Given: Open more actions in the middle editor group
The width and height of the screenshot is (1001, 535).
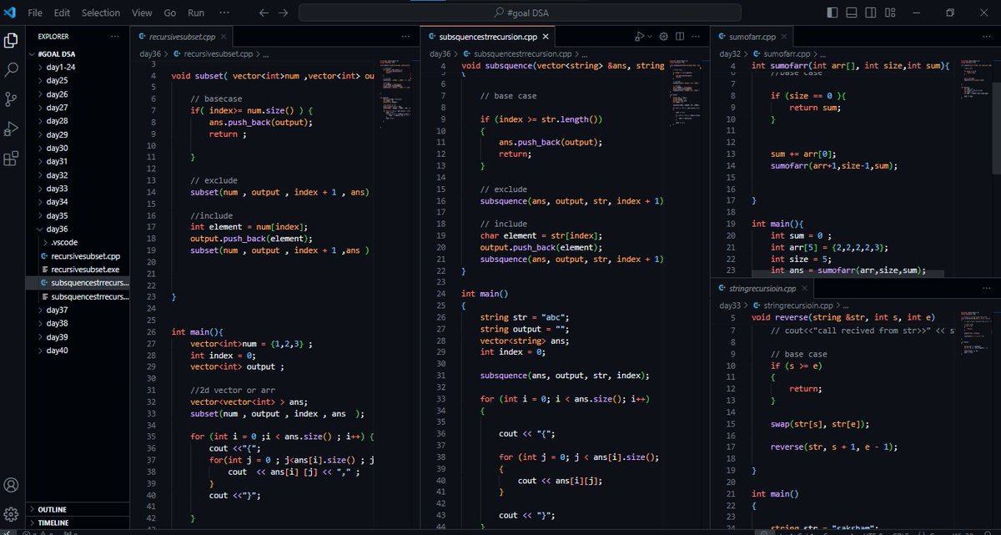Looking at the screenshot, I should [x=696, y=37].
